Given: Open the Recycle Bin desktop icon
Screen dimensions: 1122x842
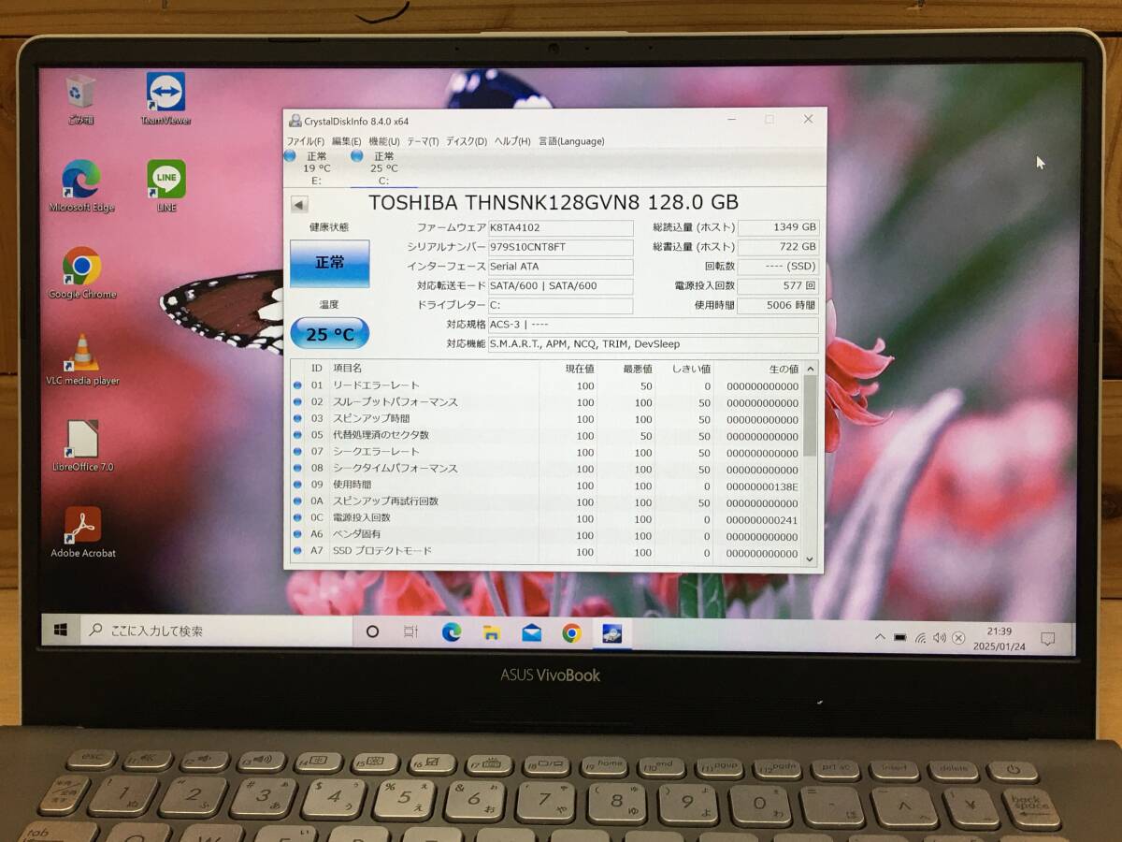Looking at the screenshot, I should point(80,98).
